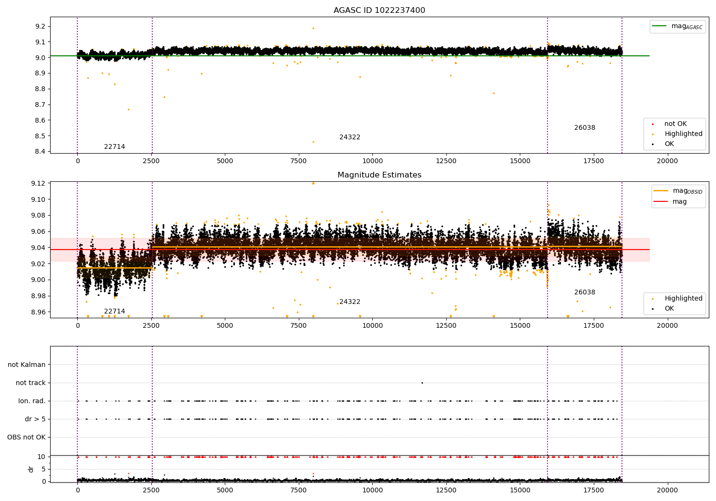Click the 2500 x-tick under the top plot
This screenshot has height=501, width=716.
(151, 161)
